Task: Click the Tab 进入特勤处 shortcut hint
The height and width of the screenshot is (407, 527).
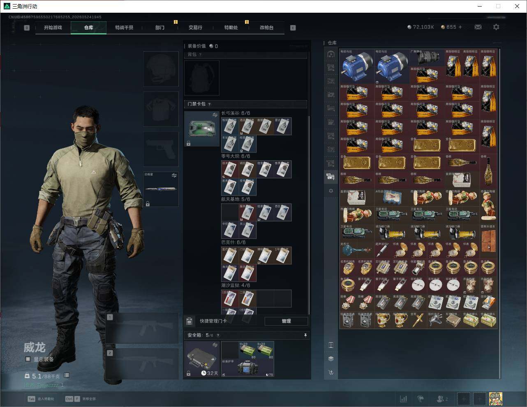Action: [x=41, y=399]
